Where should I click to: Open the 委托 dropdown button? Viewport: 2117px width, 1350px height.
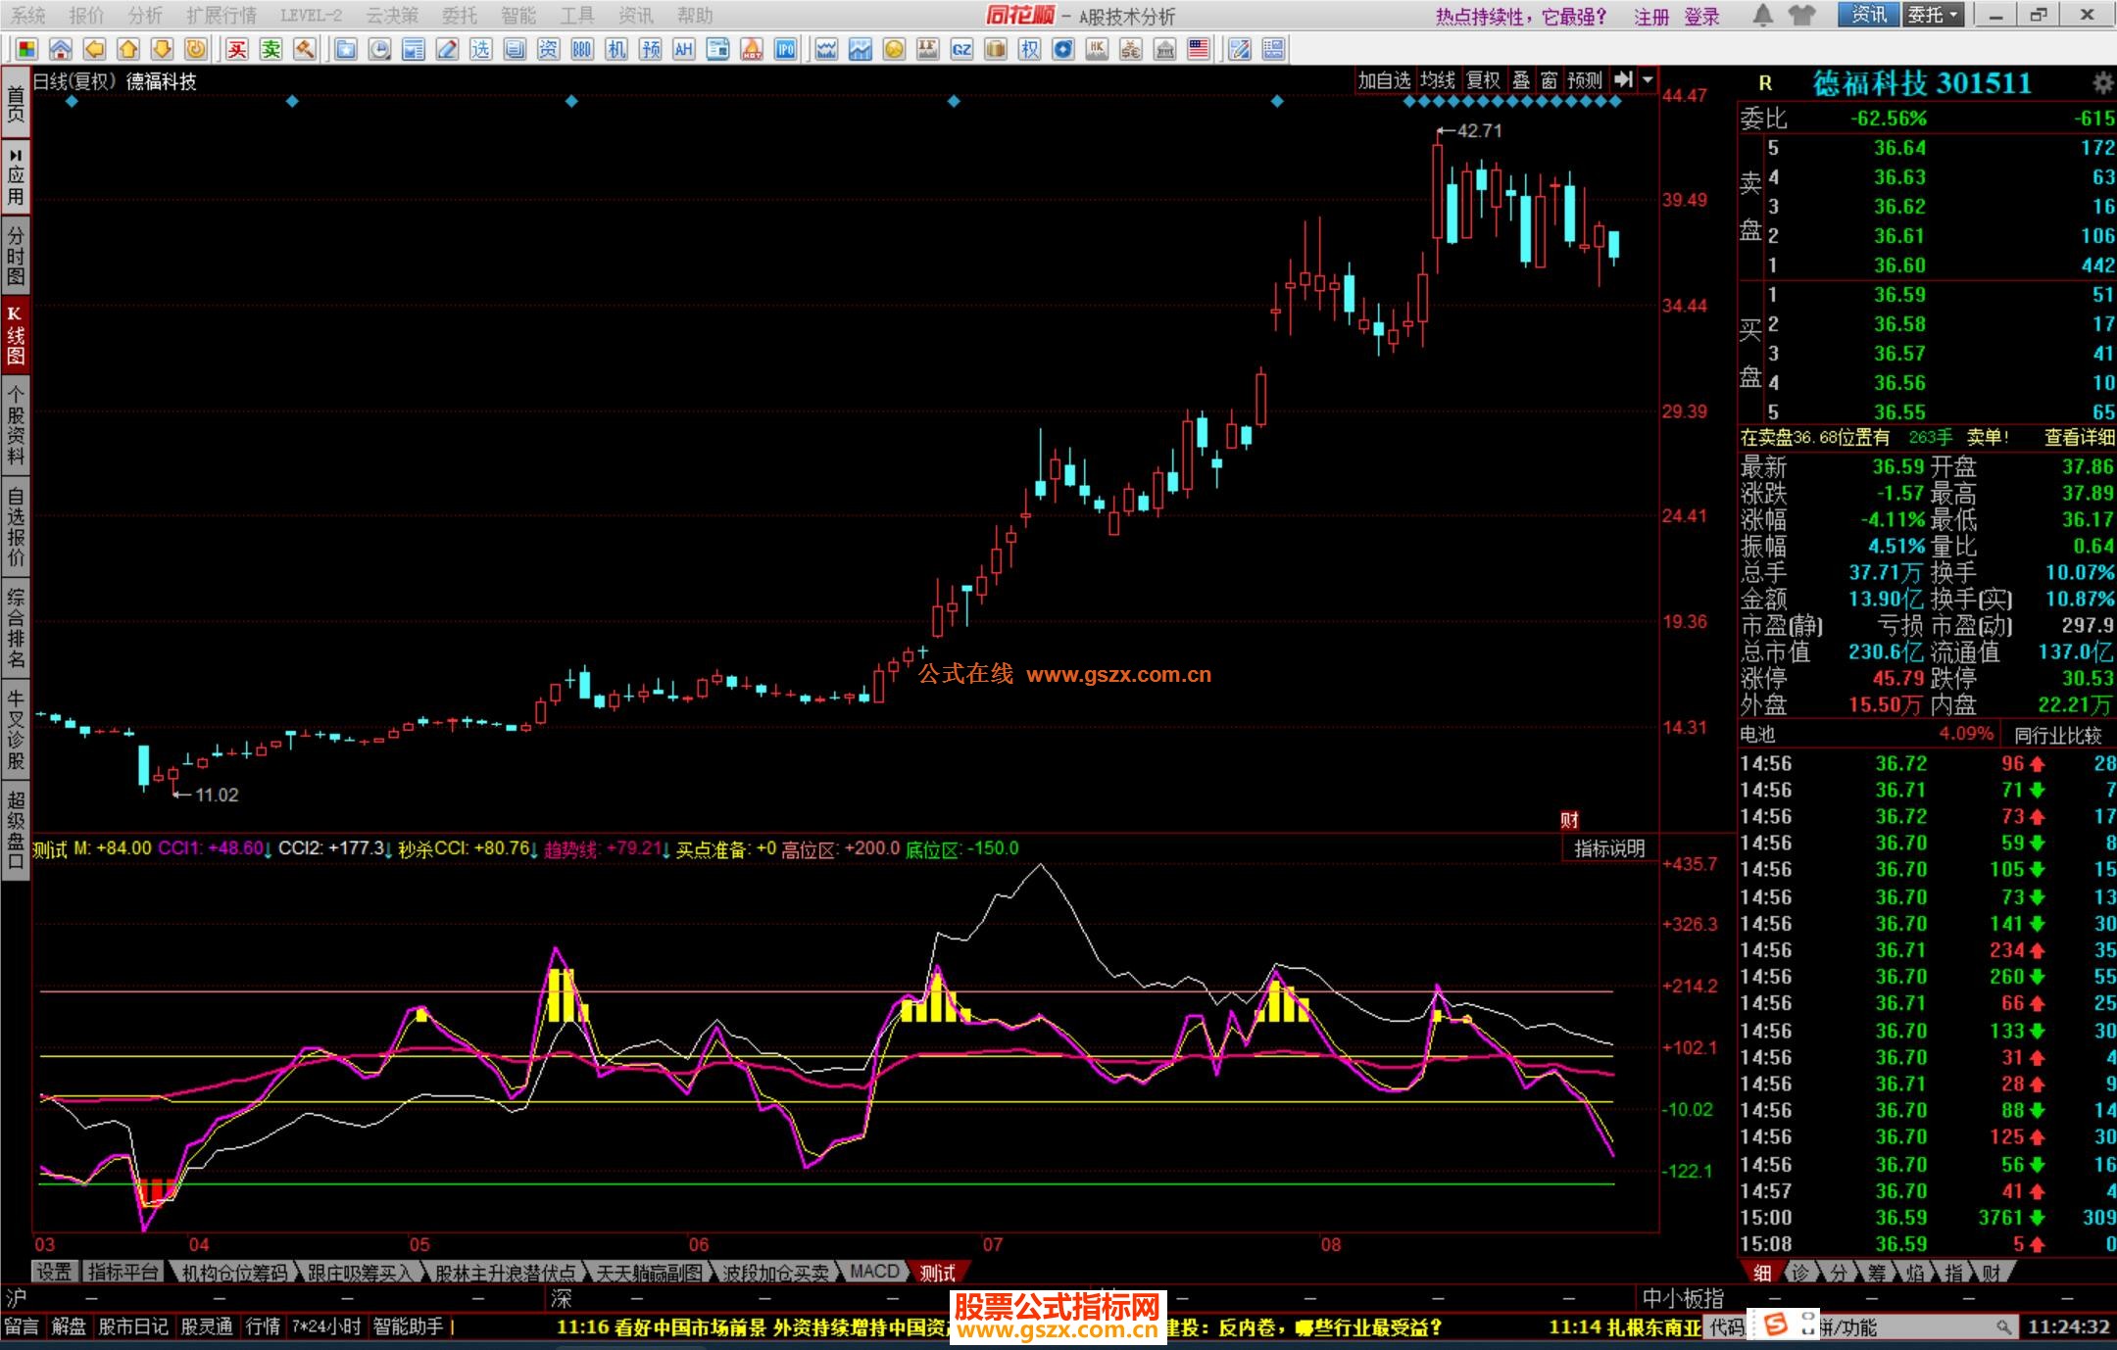click(1933, 15)
